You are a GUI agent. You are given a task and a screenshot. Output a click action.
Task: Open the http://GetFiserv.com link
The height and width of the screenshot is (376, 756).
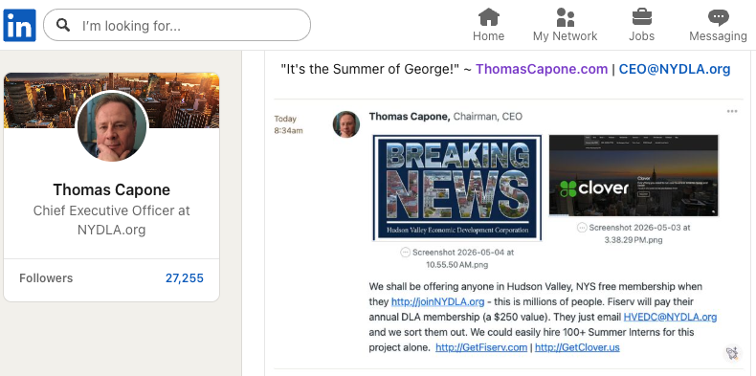point(481,347)
